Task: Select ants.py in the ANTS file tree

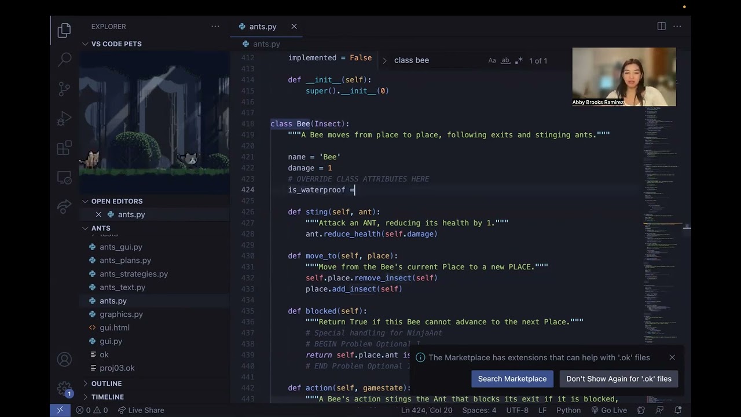Action: pos(113,301)
